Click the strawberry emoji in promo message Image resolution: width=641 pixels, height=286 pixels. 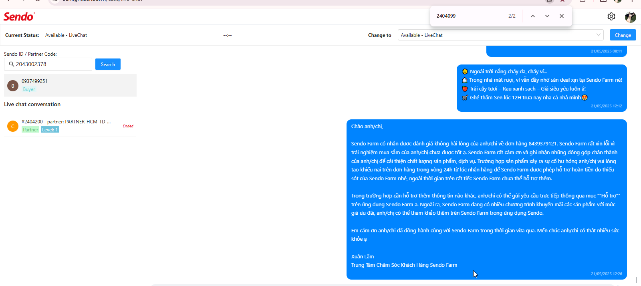click(465, 89)
